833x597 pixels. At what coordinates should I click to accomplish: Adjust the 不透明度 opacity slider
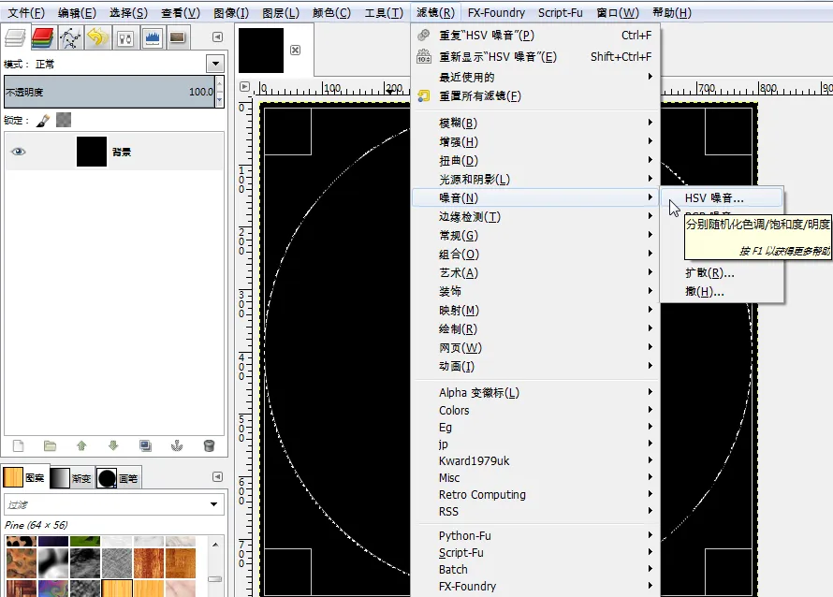(109, 92)
